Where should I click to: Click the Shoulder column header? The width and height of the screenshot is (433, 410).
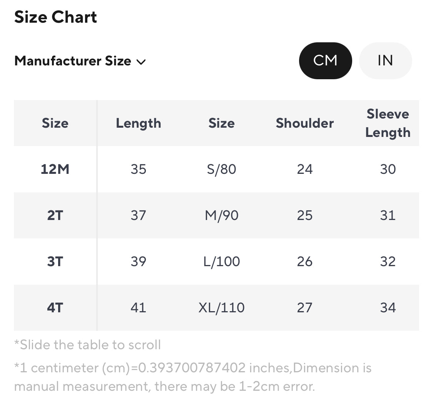(305, 123)
